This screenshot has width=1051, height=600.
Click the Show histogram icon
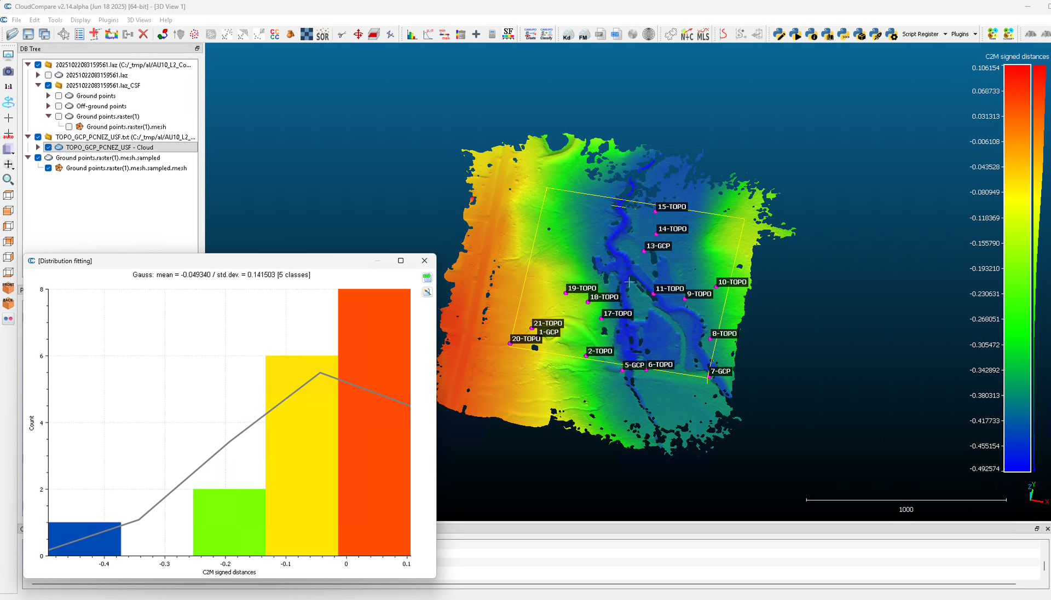tap(412, 34)
